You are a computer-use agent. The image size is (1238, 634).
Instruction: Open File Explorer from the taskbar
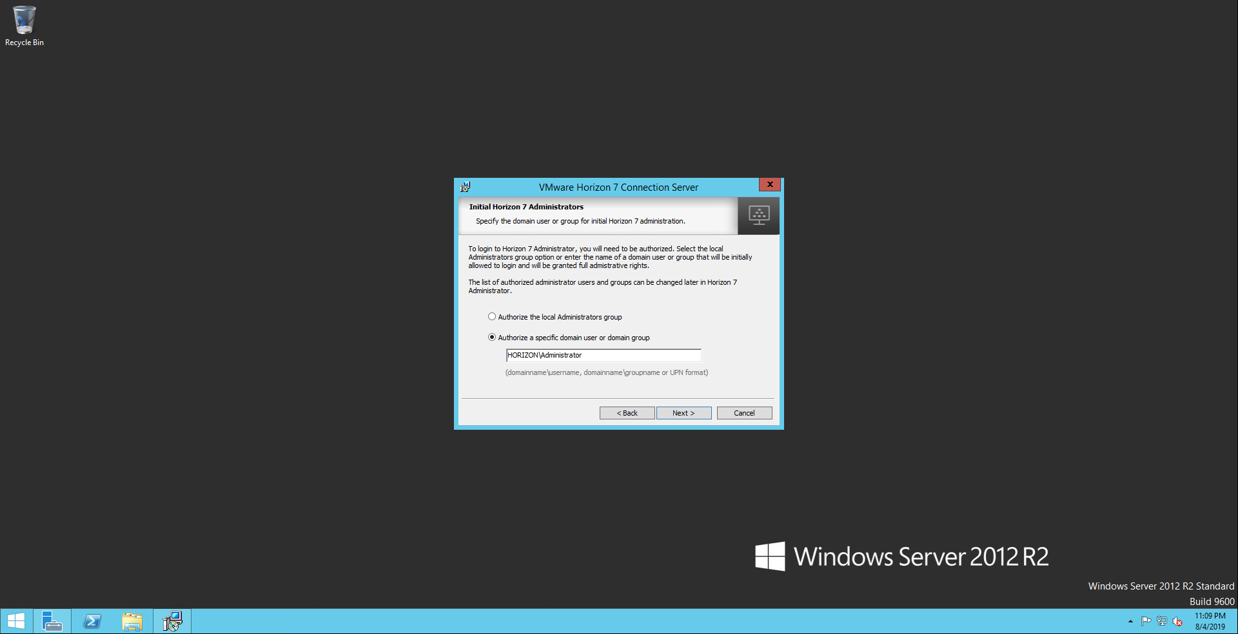tap(132, 622)
